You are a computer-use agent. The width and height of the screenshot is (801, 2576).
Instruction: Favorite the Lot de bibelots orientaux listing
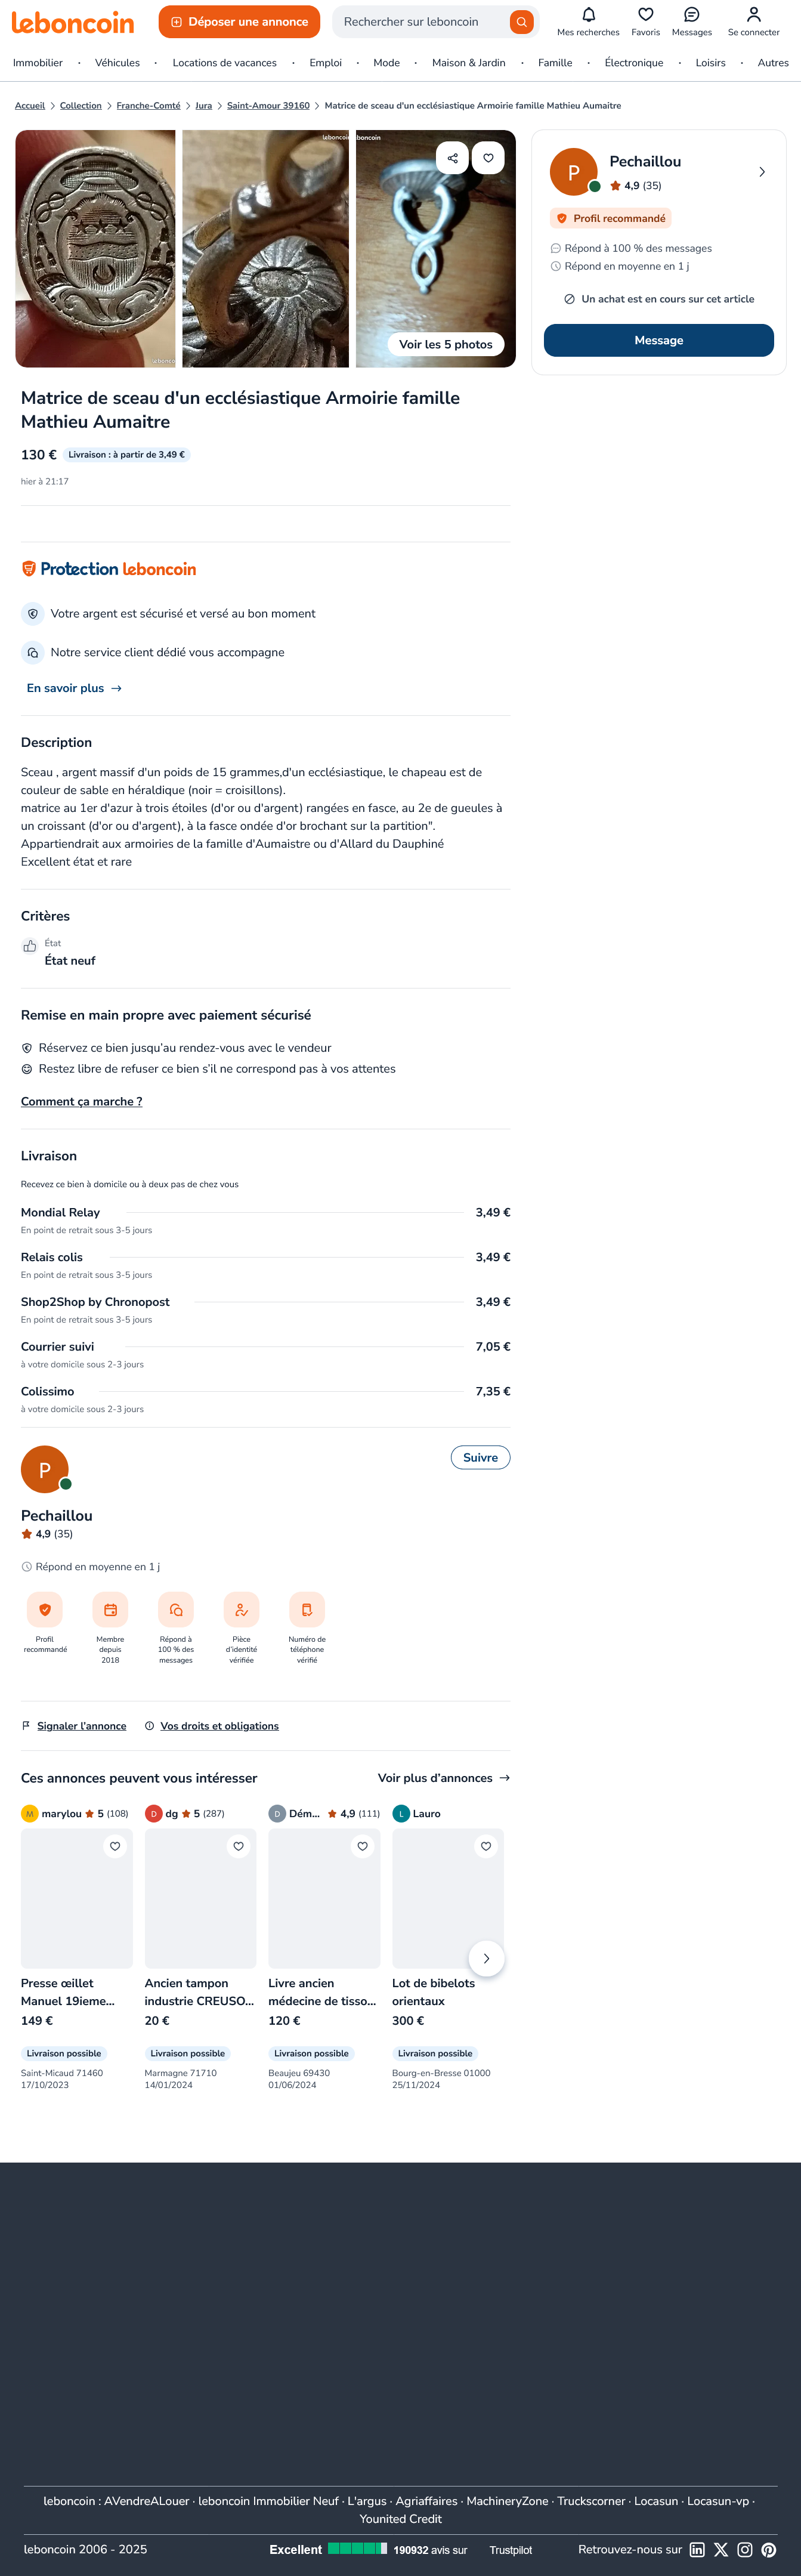pyautogui.click(x=486, y=1846)
